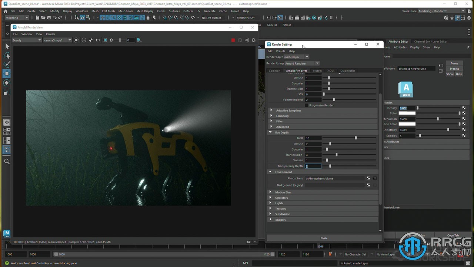Open the Modeling menu set dropdown
This screenshot has width=474, height=267.
click(16, 18)
